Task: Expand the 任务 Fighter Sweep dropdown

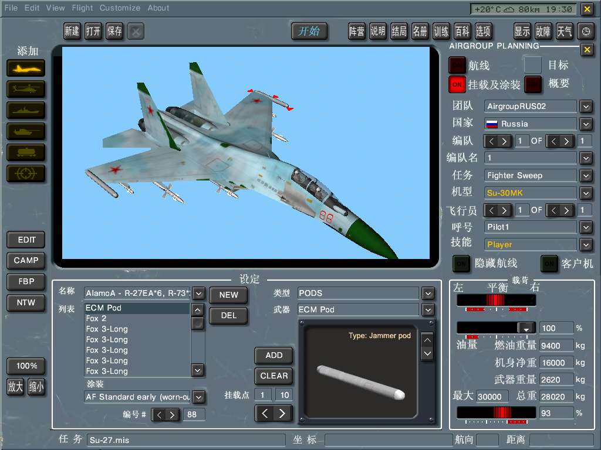Action: (586, 176)
